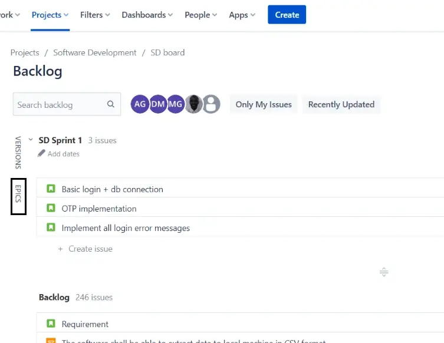Click story icon beside OTP implementation
Screen dimensions: 444x343
point(51,209)
